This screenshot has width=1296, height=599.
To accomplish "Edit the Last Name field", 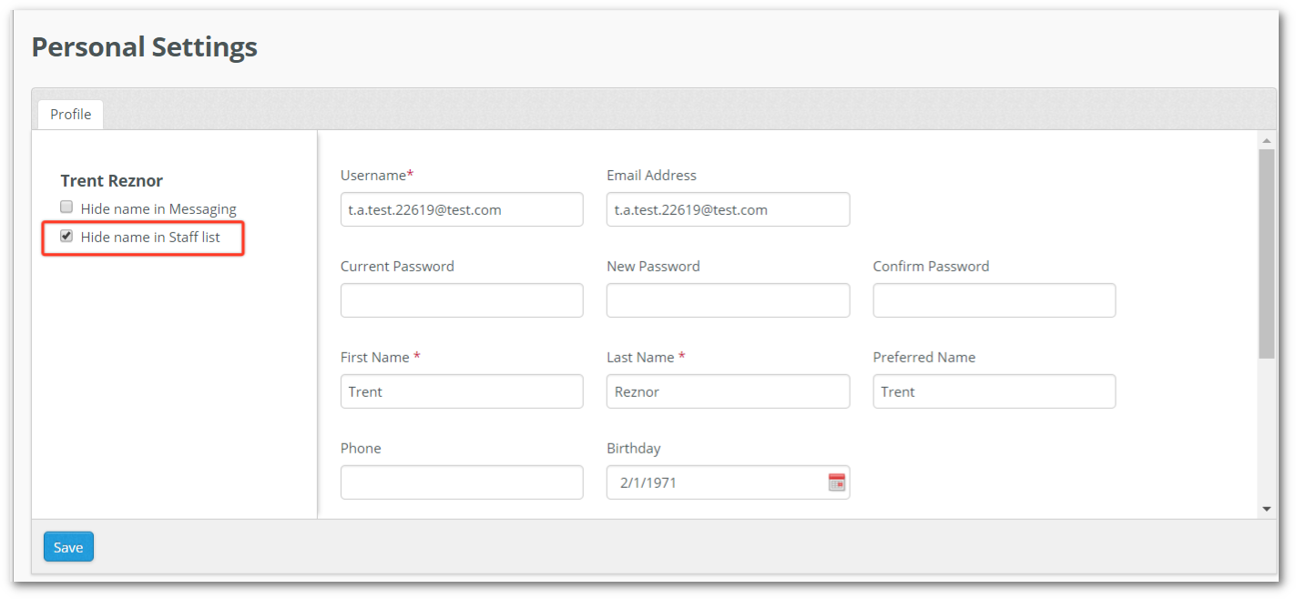I will tap(728, 391).
